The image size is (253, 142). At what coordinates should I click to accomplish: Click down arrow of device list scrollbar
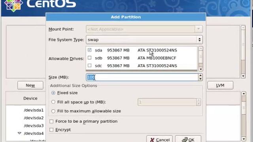(x=244, y=139)
